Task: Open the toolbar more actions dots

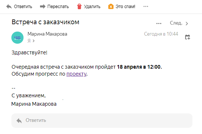Action: (146, 7)
